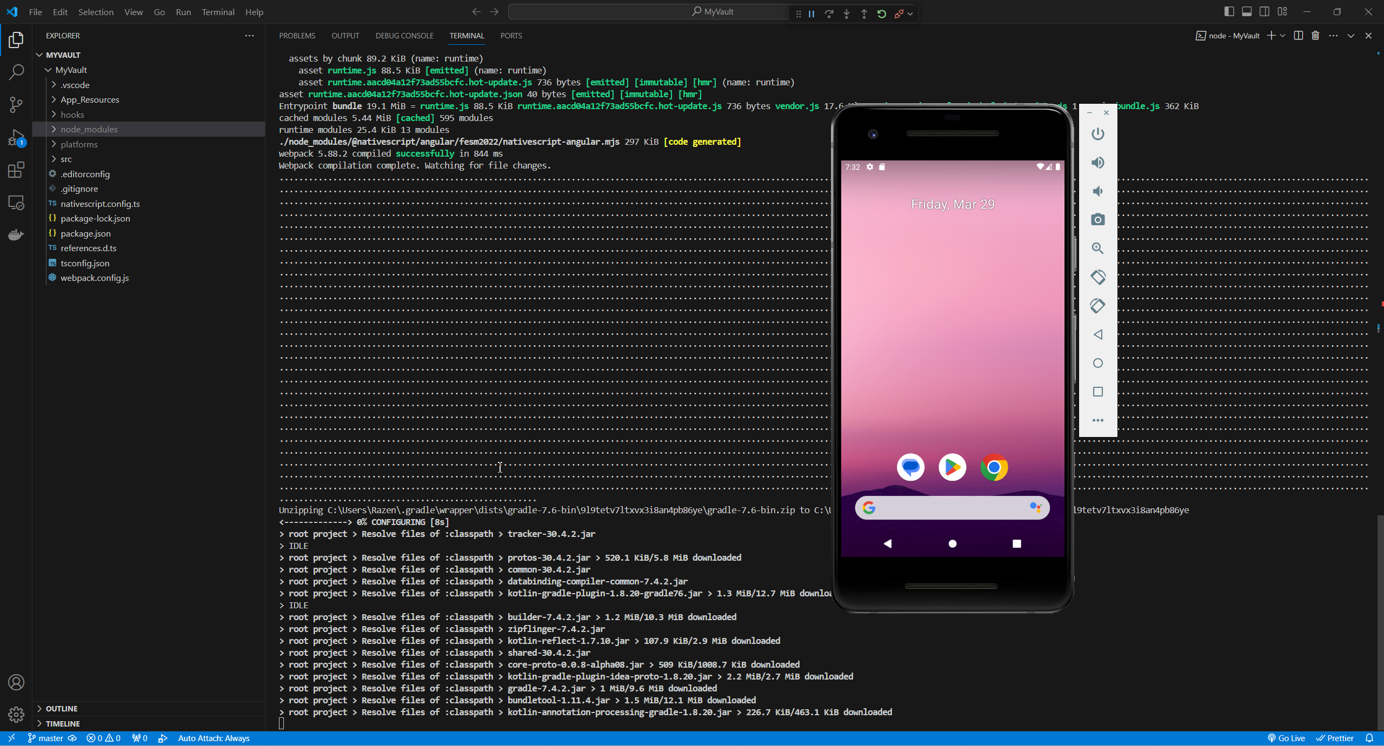The width and height of the screenshot is (1384, 746).
Task: Toggle the panel visibility layout button
Action: tap(1247, 12)
